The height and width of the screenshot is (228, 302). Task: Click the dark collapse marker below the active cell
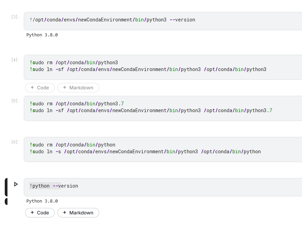(6, 201)
